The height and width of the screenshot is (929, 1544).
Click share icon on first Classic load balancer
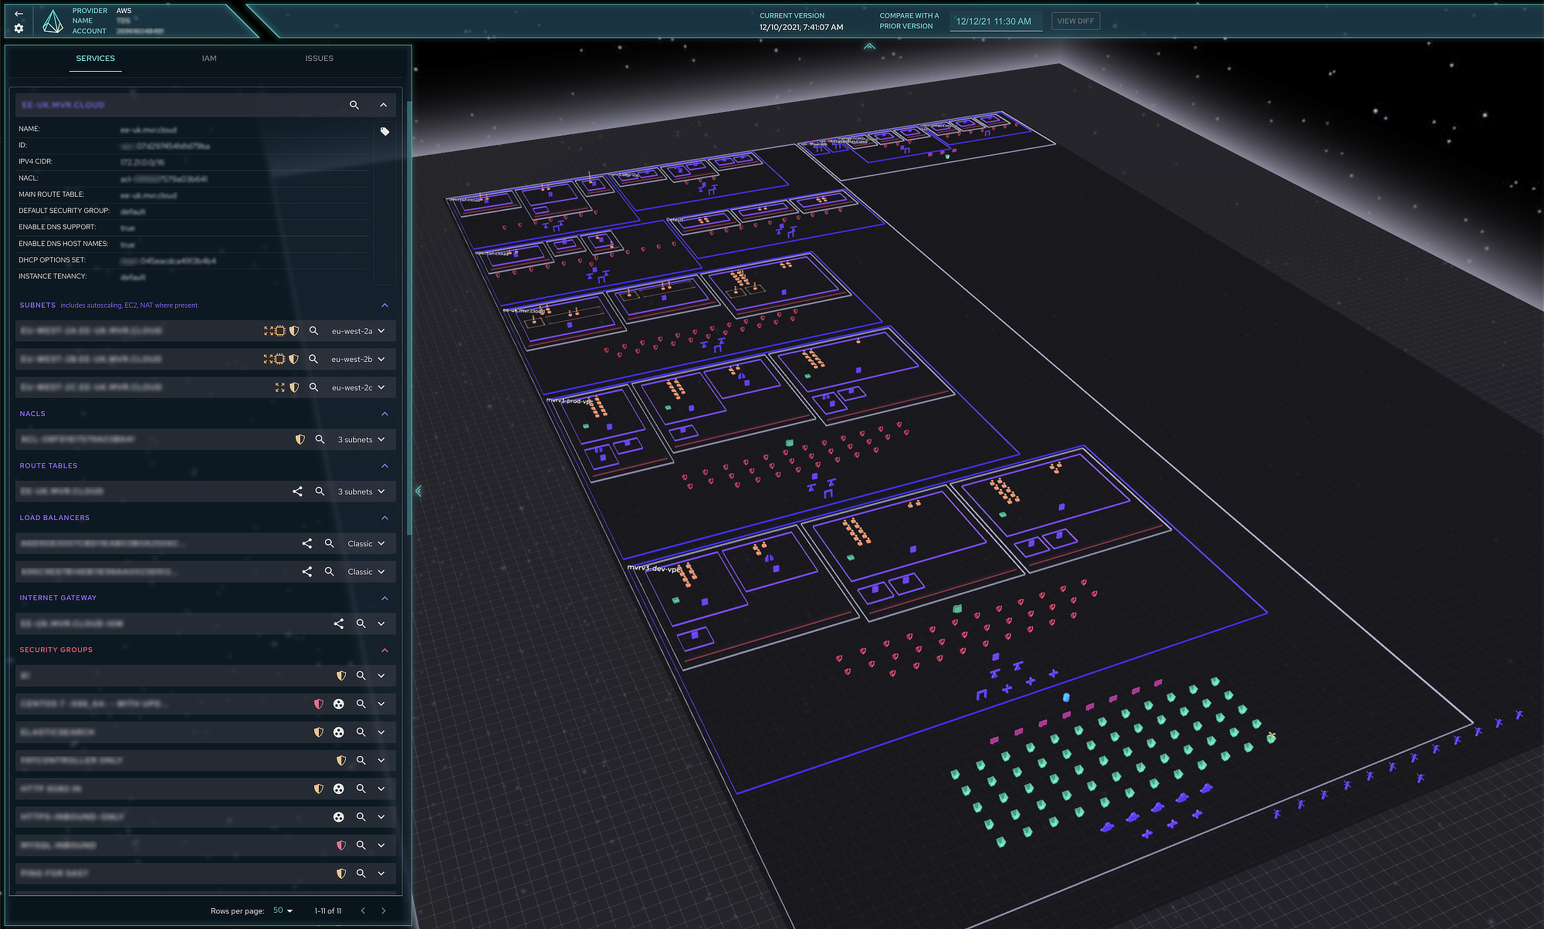click(x=307, y=544)
